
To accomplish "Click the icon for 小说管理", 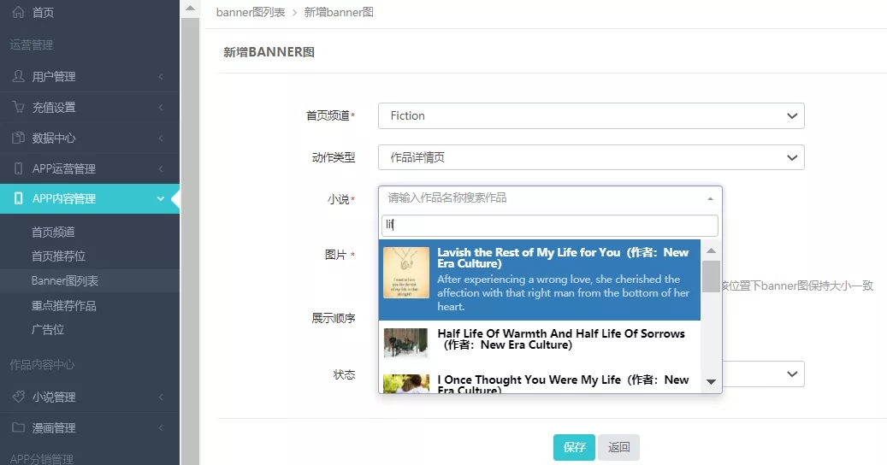I will click(18, 396).
